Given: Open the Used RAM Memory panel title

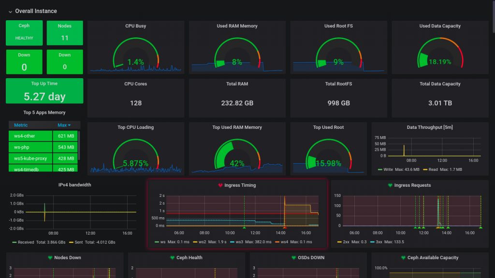Looking at the screenshot, I should coord(237,26).
